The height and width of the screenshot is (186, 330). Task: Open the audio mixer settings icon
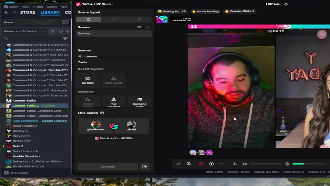(235, 164)
